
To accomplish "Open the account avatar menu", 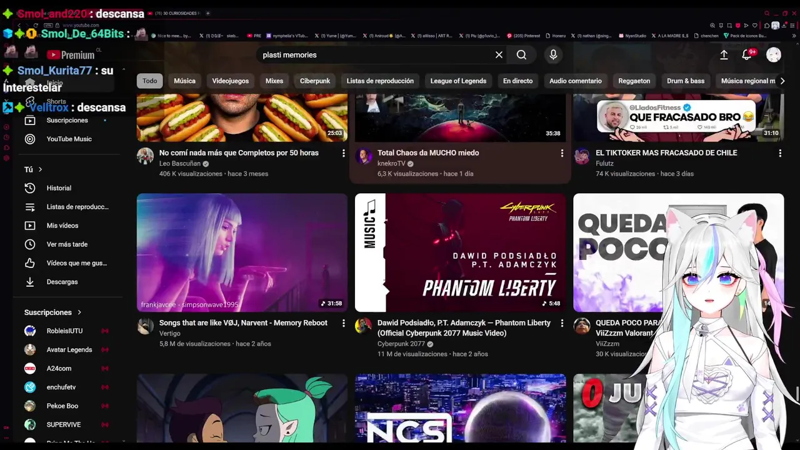I will click(774, 55).
